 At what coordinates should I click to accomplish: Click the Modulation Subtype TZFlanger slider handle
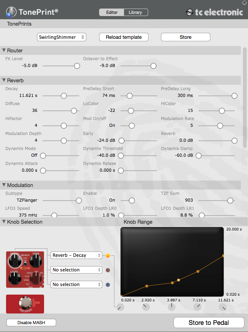coord(79,201)
